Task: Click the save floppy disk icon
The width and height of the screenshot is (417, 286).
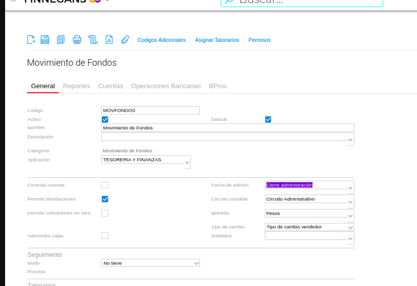Action: (x=45, y=40)
